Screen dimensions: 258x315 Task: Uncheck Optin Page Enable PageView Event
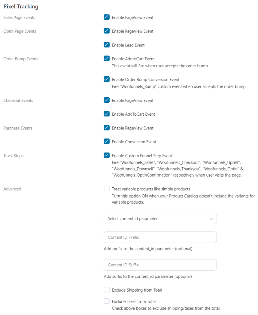coord(107,31)
